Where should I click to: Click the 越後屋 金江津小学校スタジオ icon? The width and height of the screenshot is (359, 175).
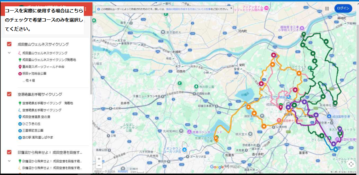302,28
